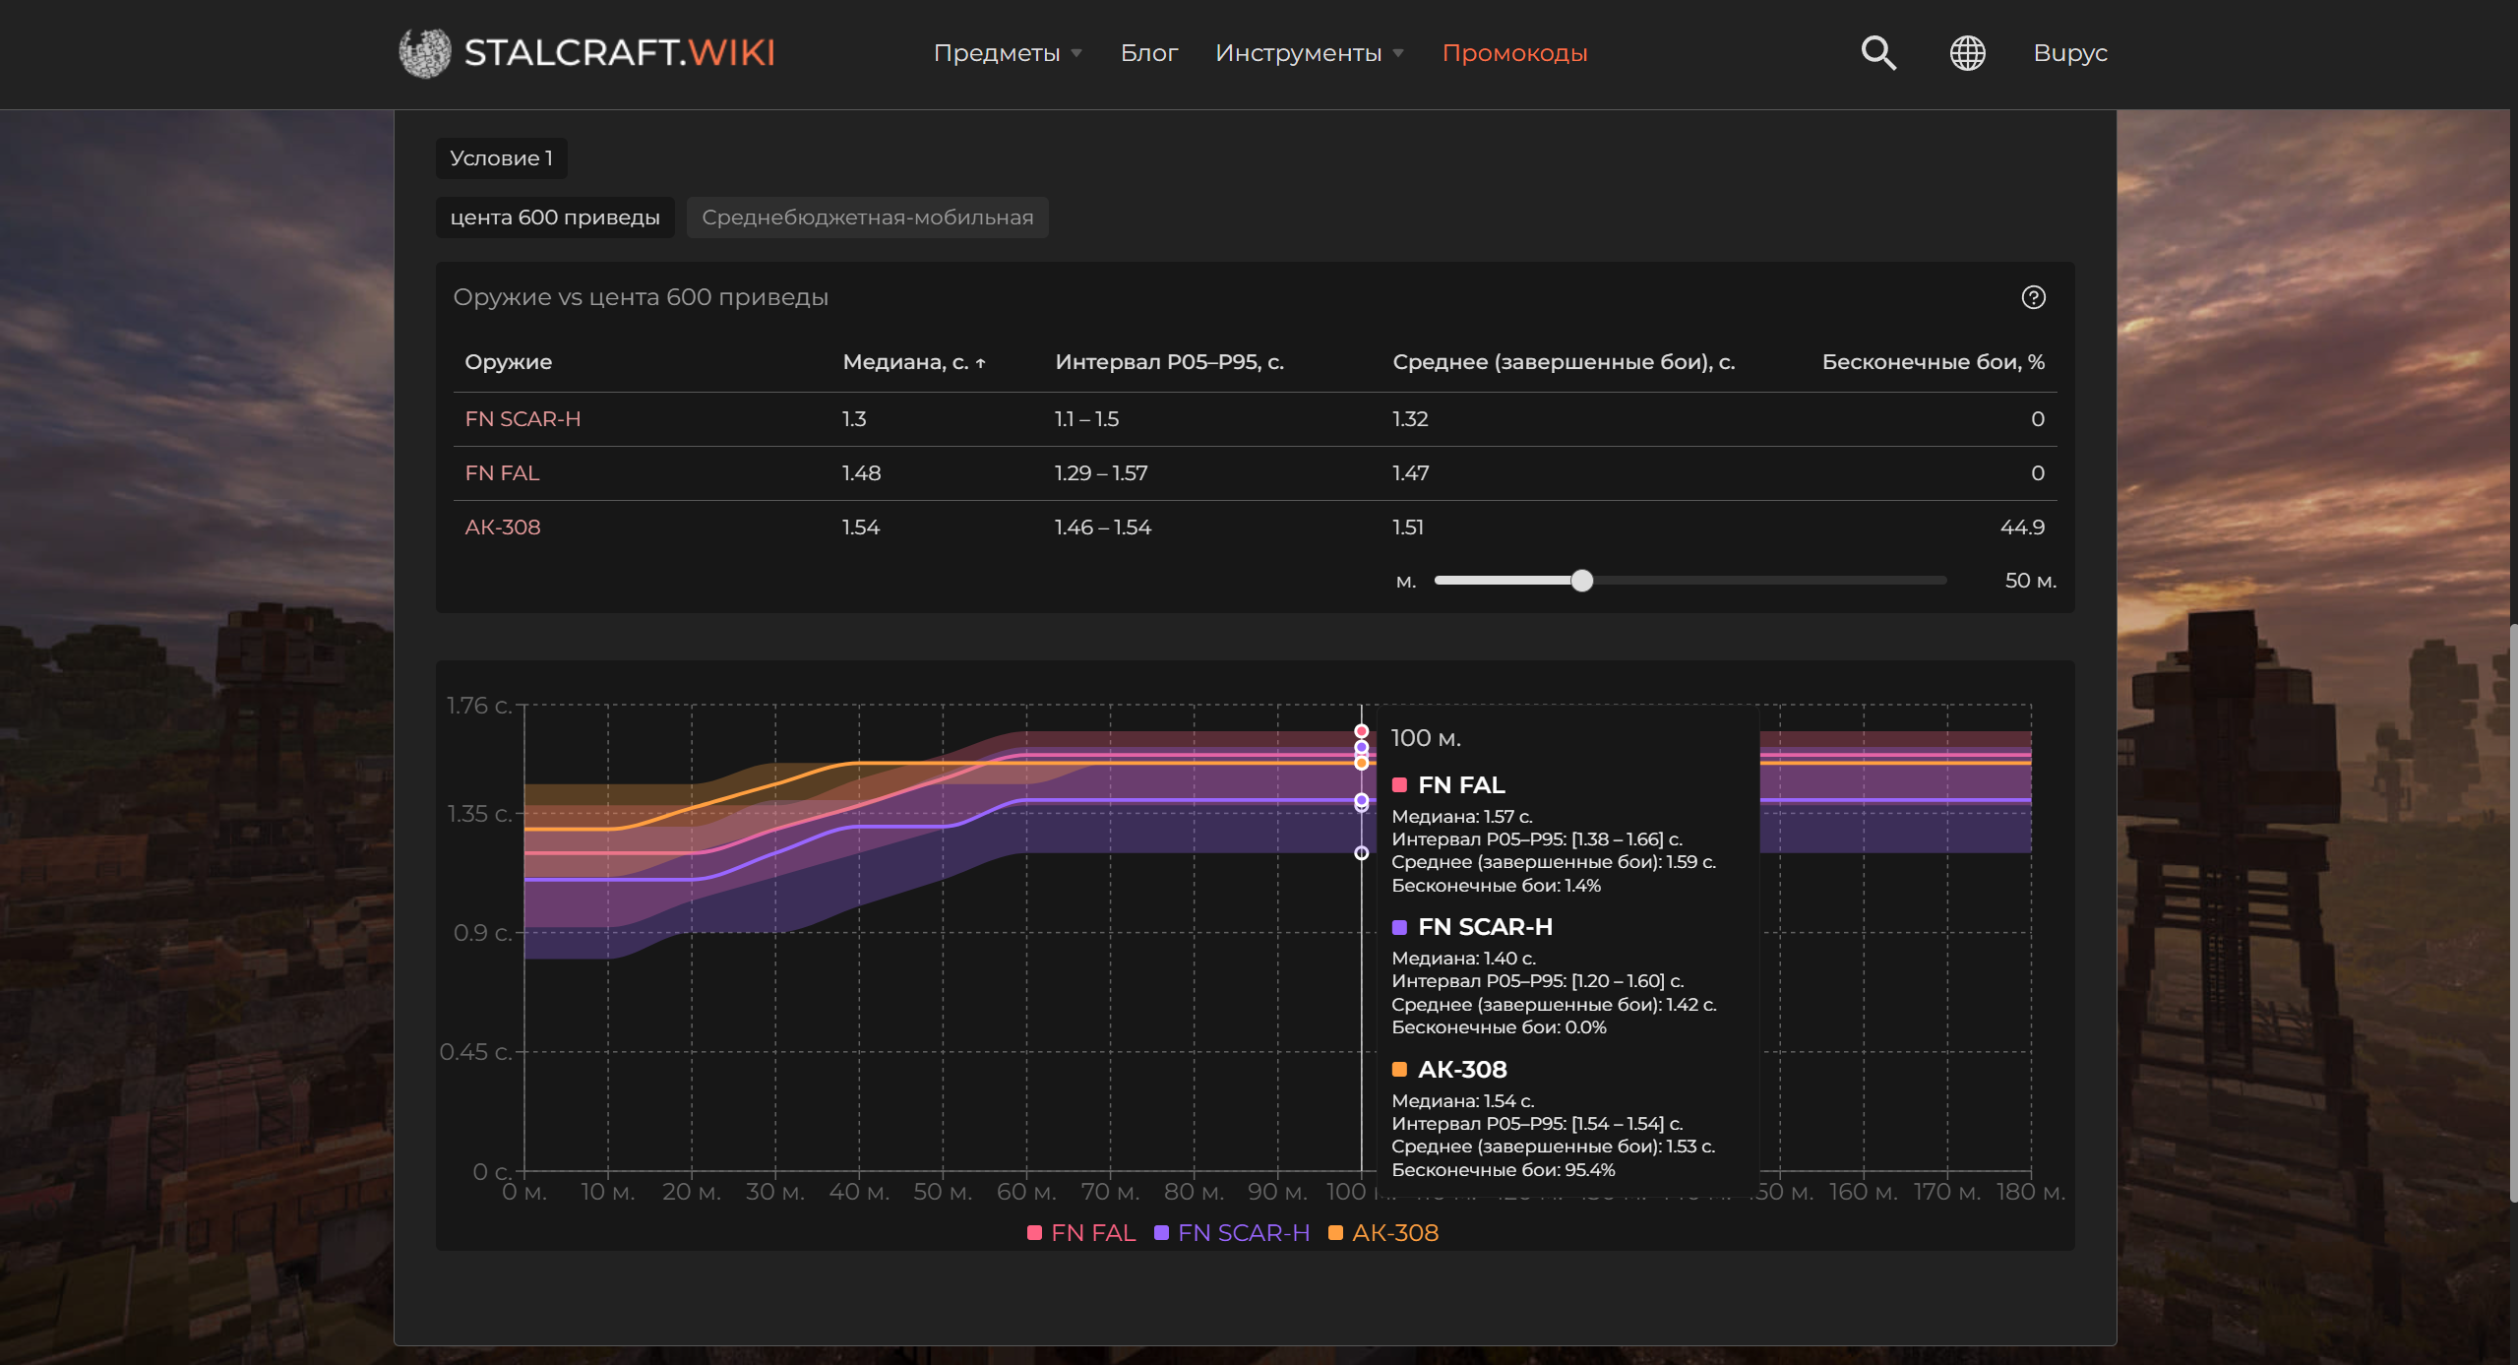Sort by median arrow icon

pyautogui.click(x=980, y=363)
